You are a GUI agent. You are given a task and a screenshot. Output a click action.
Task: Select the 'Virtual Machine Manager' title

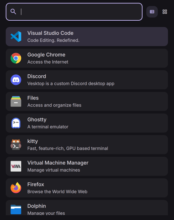click(x=58, y=163)
